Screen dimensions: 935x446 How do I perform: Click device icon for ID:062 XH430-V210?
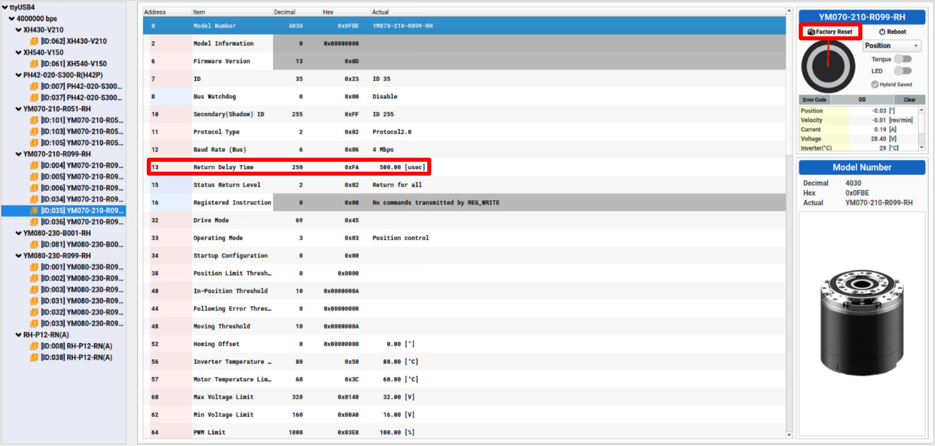34,41
